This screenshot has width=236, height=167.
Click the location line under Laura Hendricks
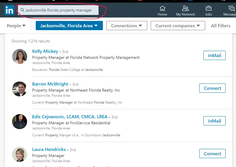click(x=51, y=161)
